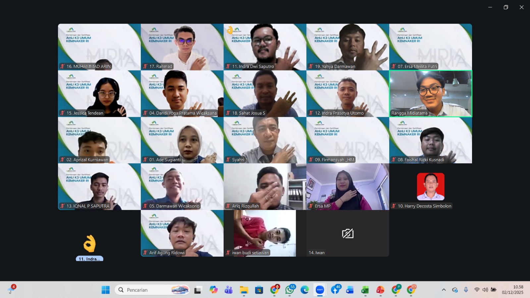The height and width of the screenshot is (298, 530).
Task: Open Excel from the taskbar
Action: pos(365,290)
